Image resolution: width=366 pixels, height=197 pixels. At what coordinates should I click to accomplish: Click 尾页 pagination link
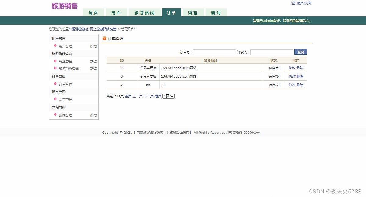click(158, 96)
